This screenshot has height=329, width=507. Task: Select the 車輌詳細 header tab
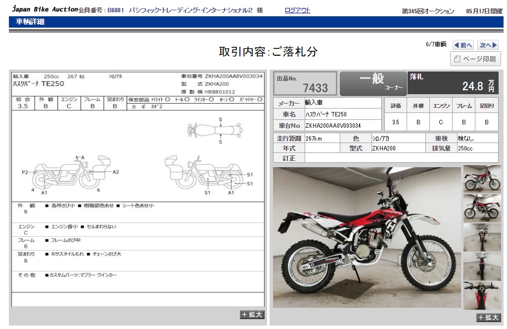pos(30,22)
